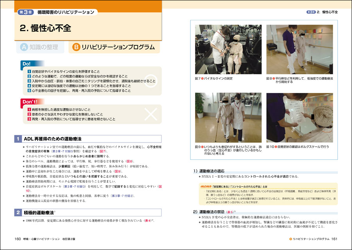This screenshot has height=250, width=352.
Task: Follow the red (表4) reference link
Action: coord(146,221)
